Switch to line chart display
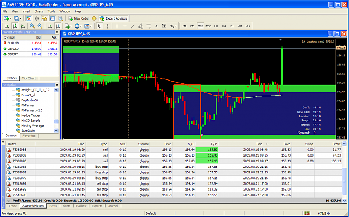 click(23, 26)
